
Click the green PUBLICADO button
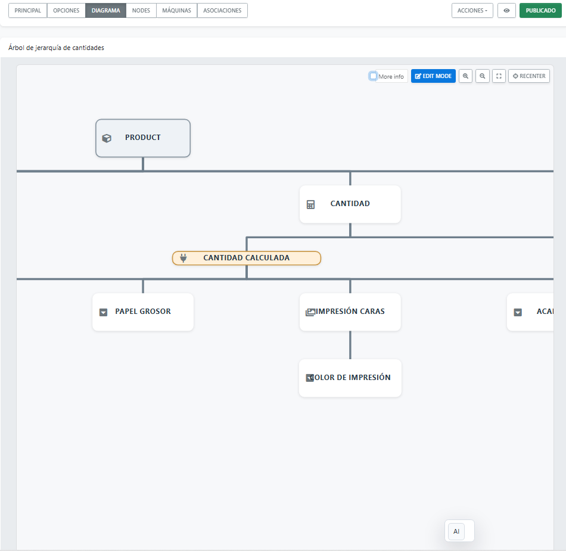540,11
